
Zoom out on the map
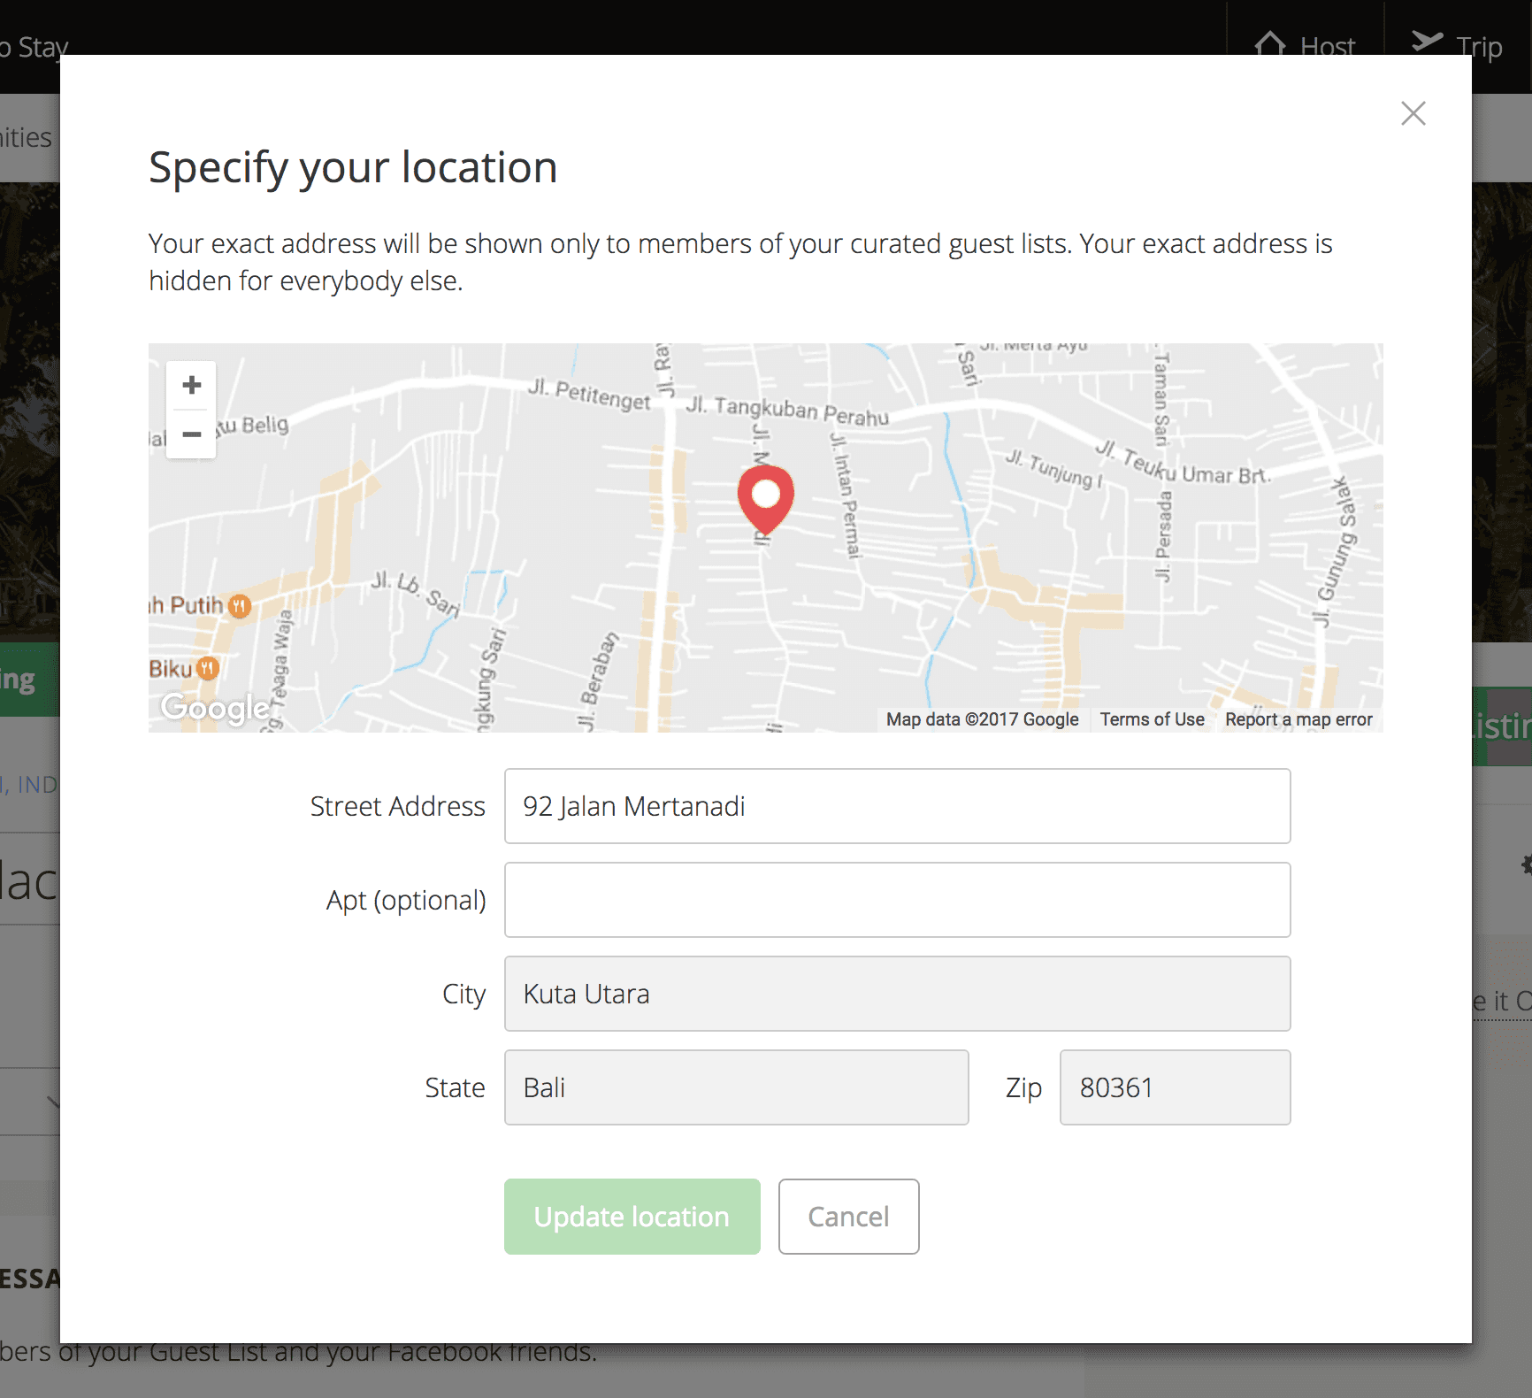pos(191,434)
